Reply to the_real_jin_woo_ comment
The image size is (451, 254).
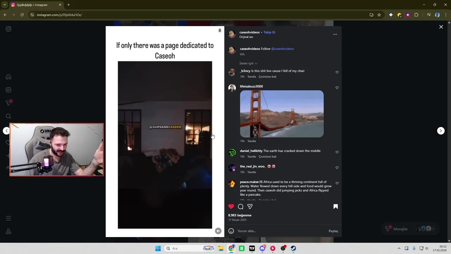click(252, 172)
